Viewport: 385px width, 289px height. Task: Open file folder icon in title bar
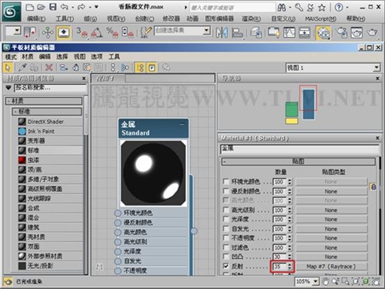pos(41,7)
